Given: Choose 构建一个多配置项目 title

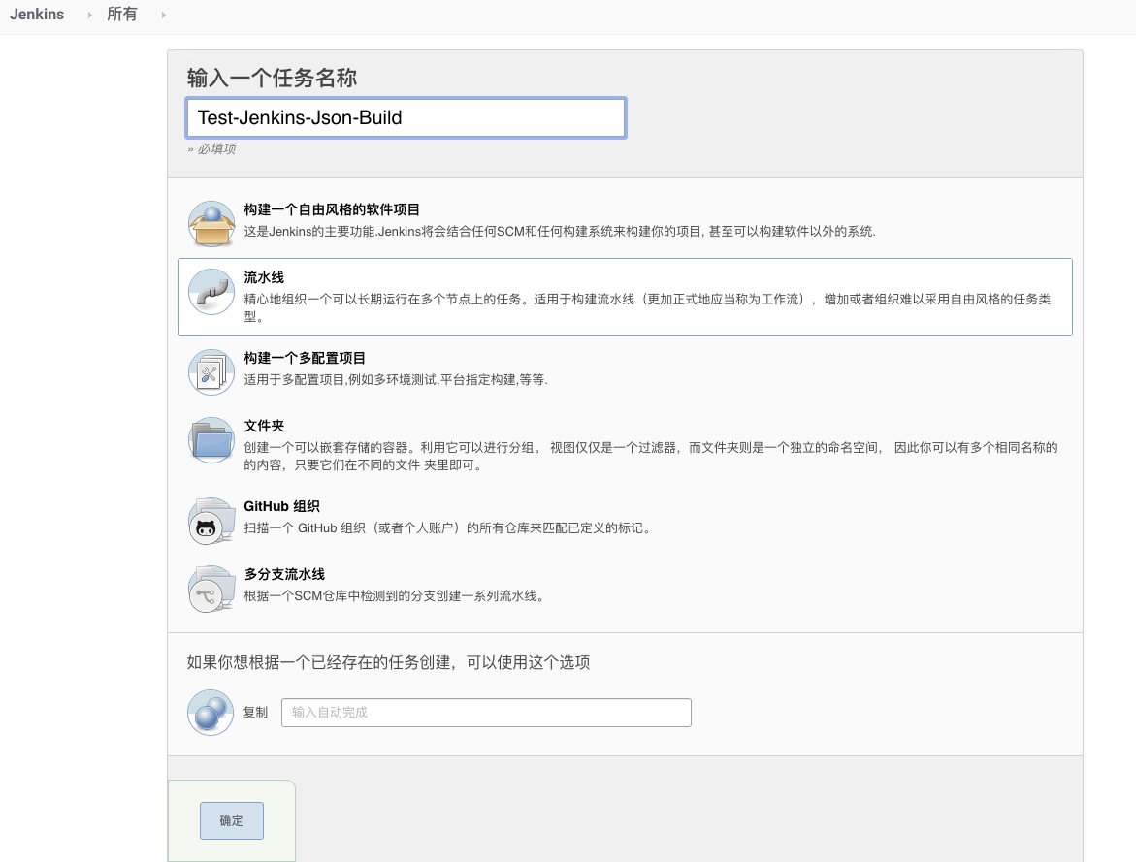Looking at the screenshot, I should pos(305,358).
